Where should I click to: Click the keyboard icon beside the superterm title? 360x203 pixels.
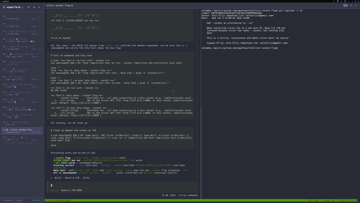coord(28,7)
